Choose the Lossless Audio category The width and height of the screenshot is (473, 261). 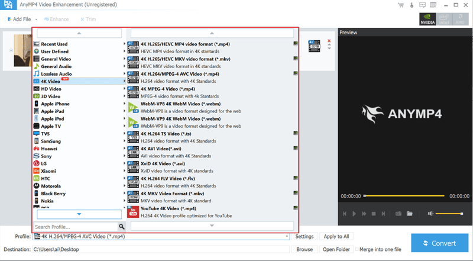point(79,74)
